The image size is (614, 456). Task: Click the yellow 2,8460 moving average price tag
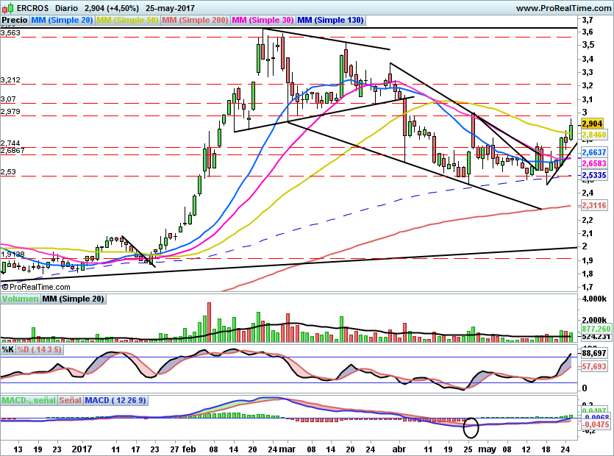(x=593, y=135)
